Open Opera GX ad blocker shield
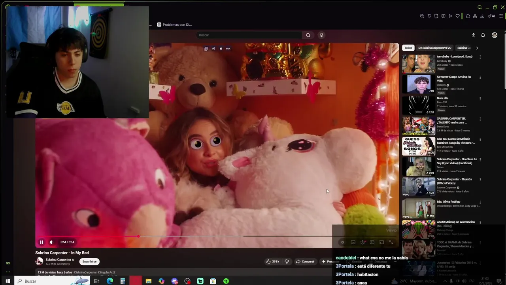Image resolution: width=506 pixels, height=285 pixels. 443,16
